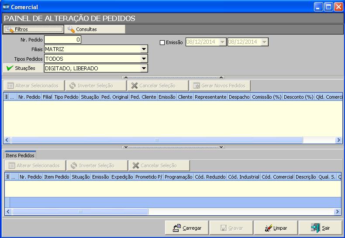Viewport: 345px width, 238px height.
Task: Collapse the filter panel using top splitter
Action: pos(173,77)
